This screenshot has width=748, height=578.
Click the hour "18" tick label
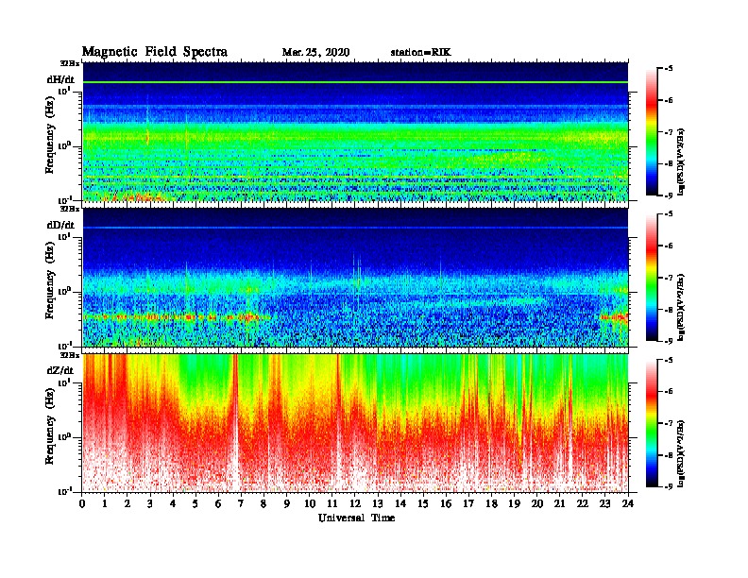coord(491,503)
